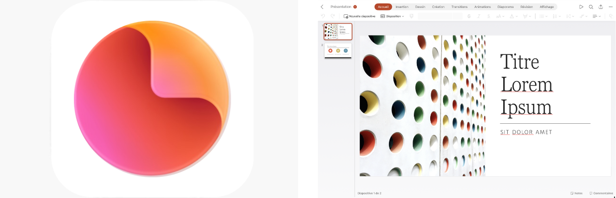The width and height of the screenshot is (616, 198).
Task: Open the Transitions tab
Action: (x=460, y=7)
